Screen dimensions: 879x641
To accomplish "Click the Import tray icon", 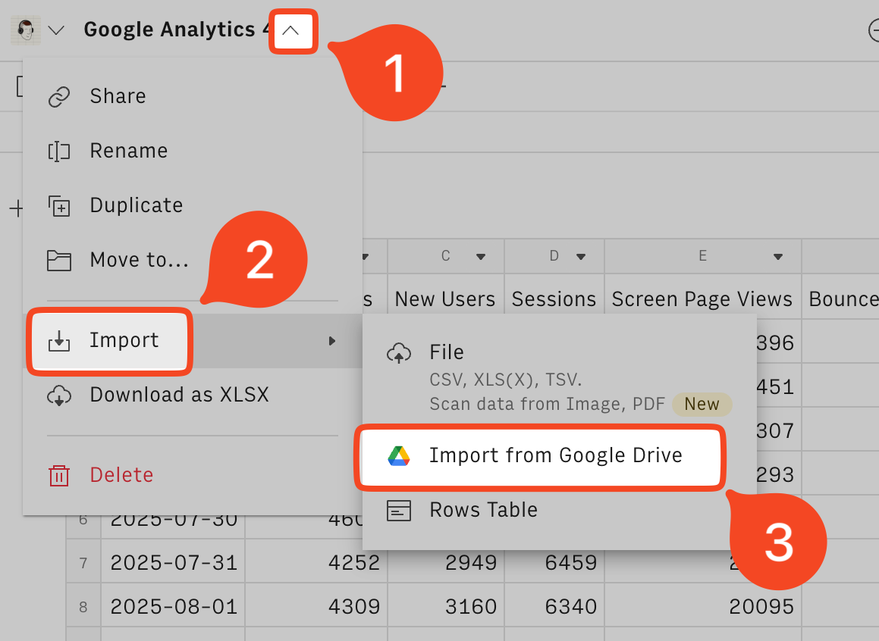I will (x=59, y=340).
